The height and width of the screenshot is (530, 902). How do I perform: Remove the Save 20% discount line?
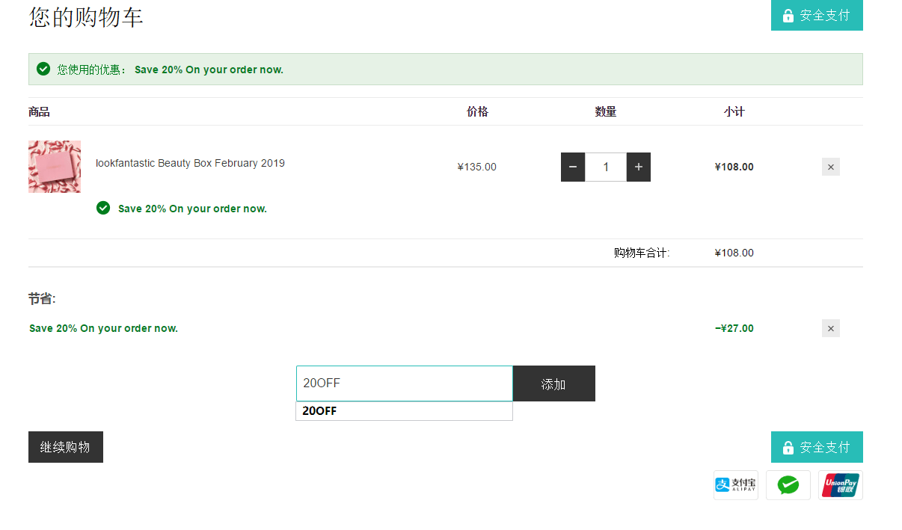831,328
